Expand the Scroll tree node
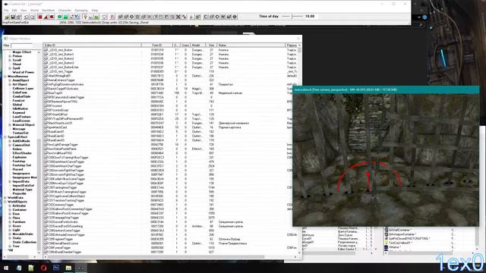 pyautogui.click(x=10, y=61)
